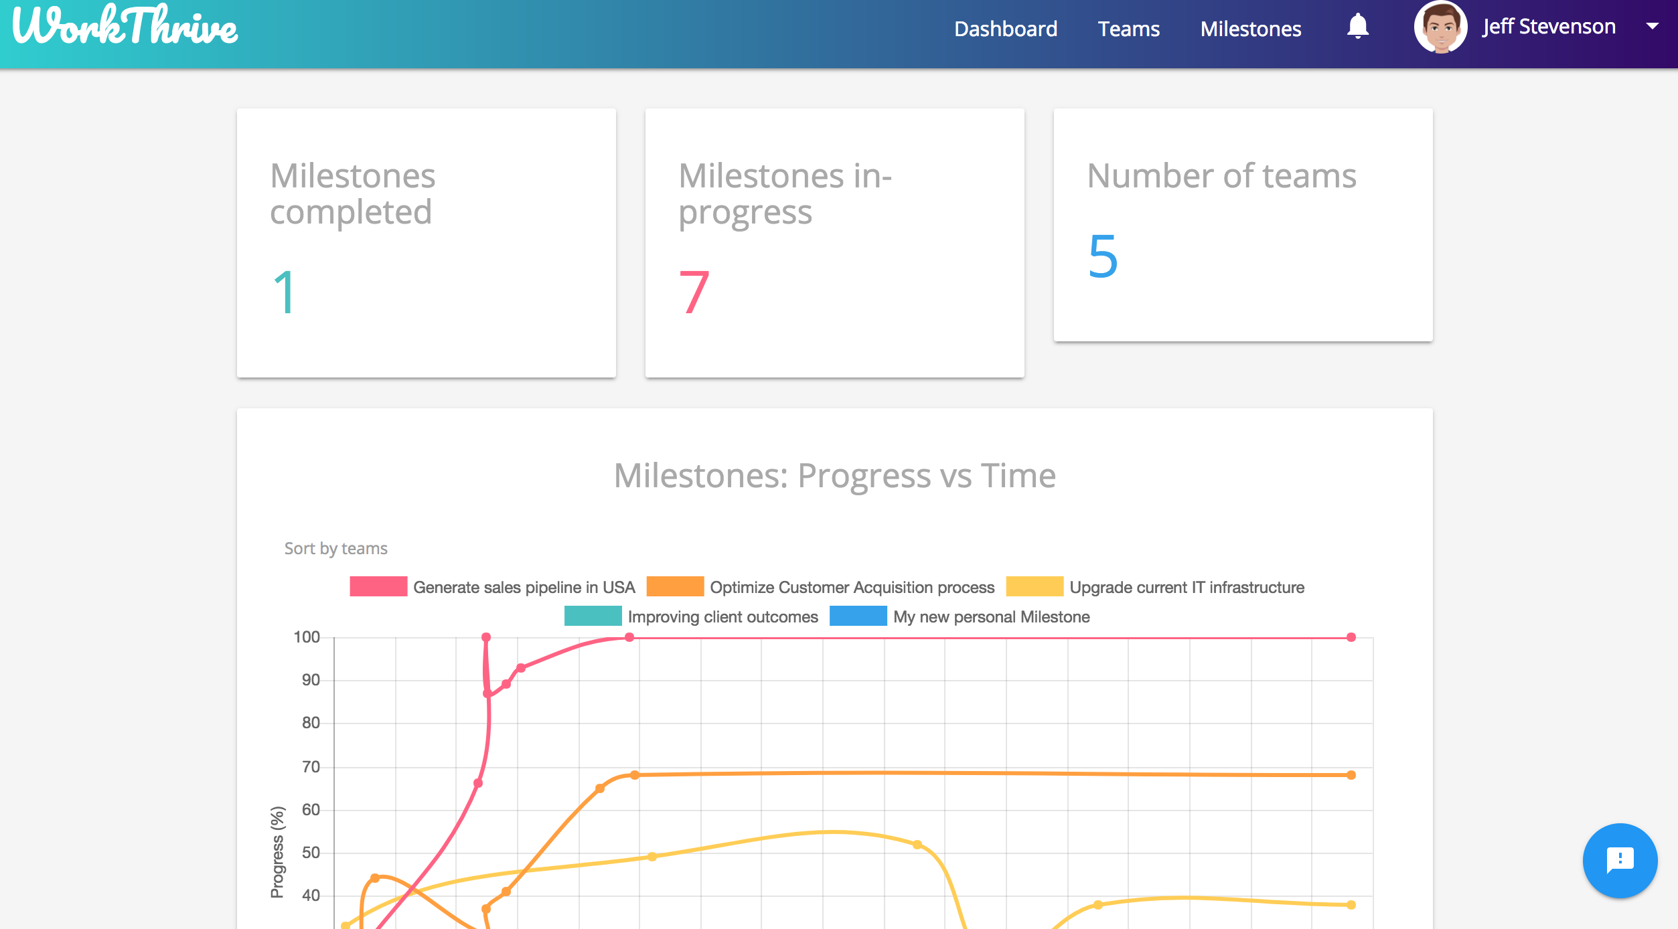Image resolution: width=1678 pixels, height=929 pixels.
Task: Click Improving client outcomes teal swatch
Action: (x=593, y=616)
